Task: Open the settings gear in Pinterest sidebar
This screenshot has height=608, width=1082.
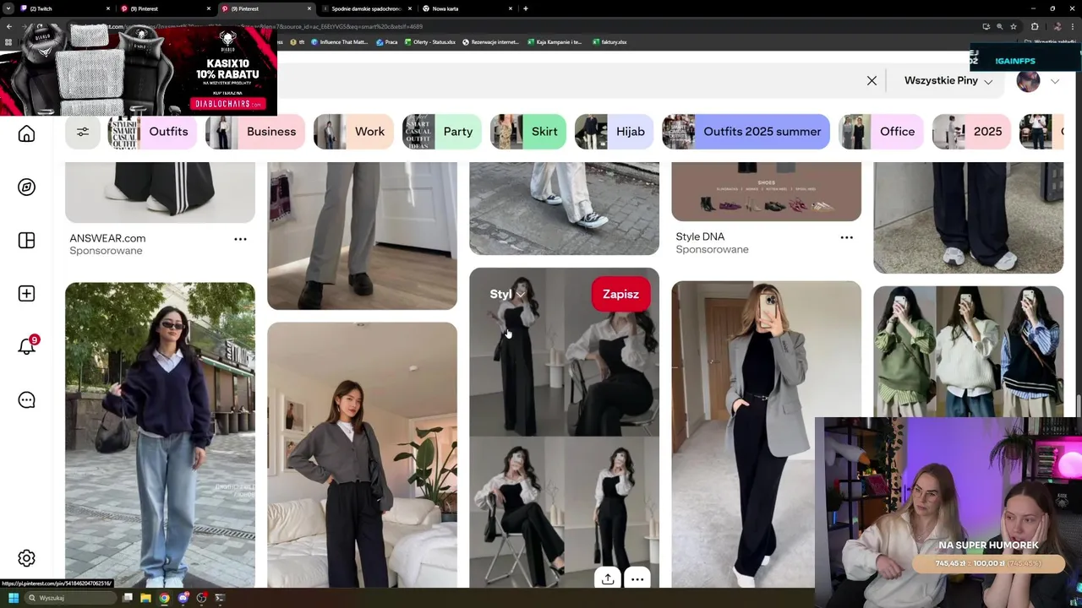Action: [x=27, y=558]
